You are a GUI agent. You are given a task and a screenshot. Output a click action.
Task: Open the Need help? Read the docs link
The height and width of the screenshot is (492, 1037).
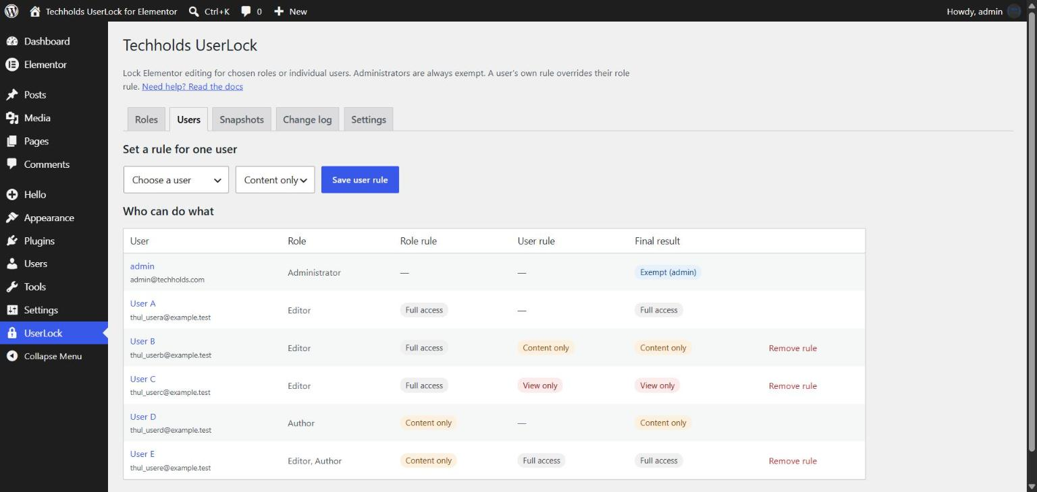192,87
